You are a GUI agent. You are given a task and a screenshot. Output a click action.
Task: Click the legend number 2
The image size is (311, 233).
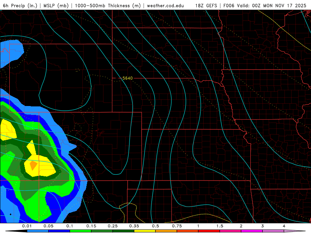click(x=241, y=226)
